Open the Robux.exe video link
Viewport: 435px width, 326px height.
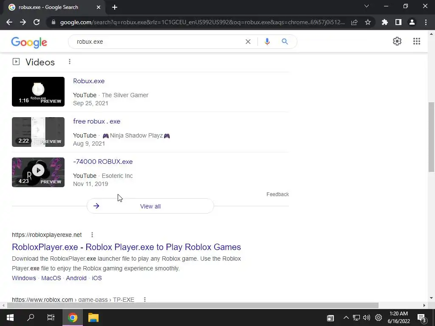[89, 81]
